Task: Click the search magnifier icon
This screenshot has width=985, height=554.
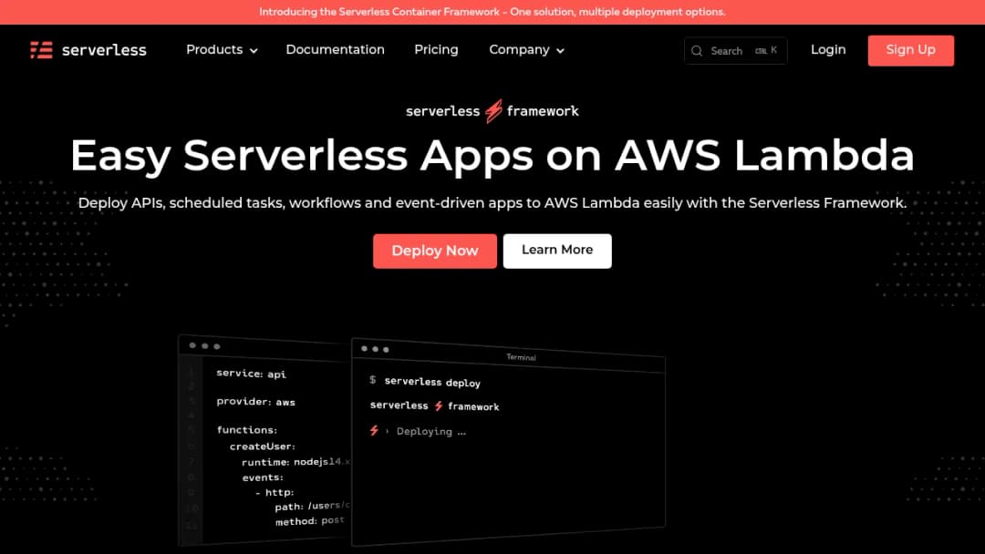Action: click(697, 51)
